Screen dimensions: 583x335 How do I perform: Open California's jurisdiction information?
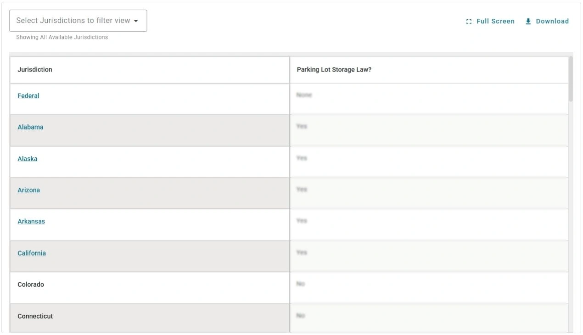(31, 252)
